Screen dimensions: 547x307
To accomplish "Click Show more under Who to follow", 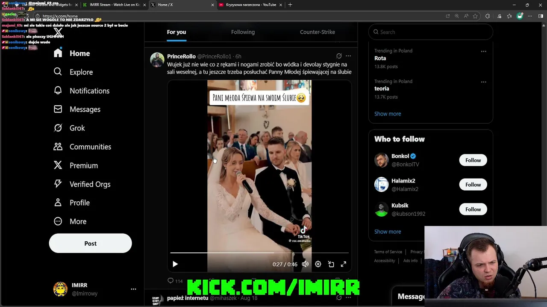I will click(x=388, y=232).
